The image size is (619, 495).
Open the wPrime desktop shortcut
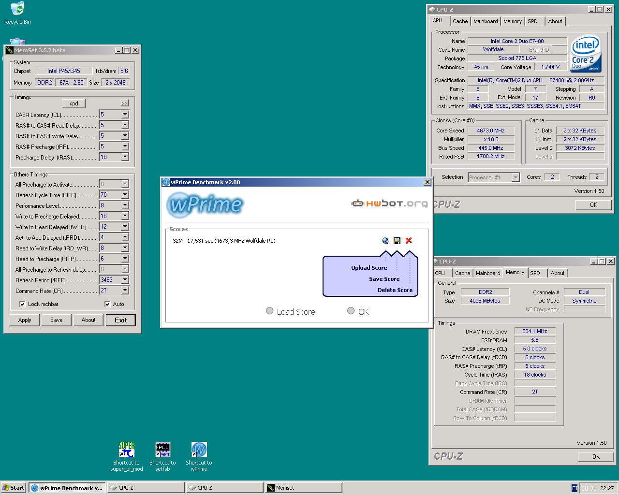click(199, 456)
